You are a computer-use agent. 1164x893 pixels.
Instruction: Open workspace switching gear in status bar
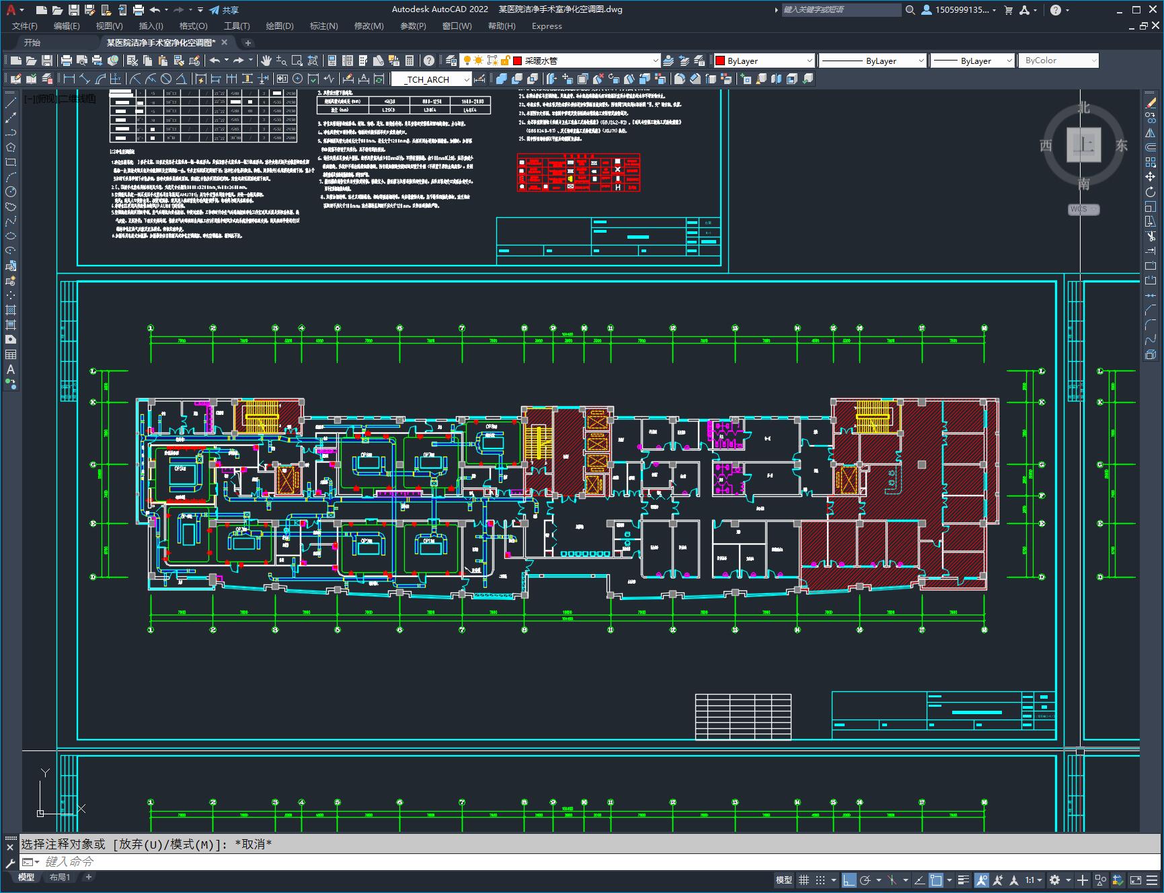point(1054,880)
